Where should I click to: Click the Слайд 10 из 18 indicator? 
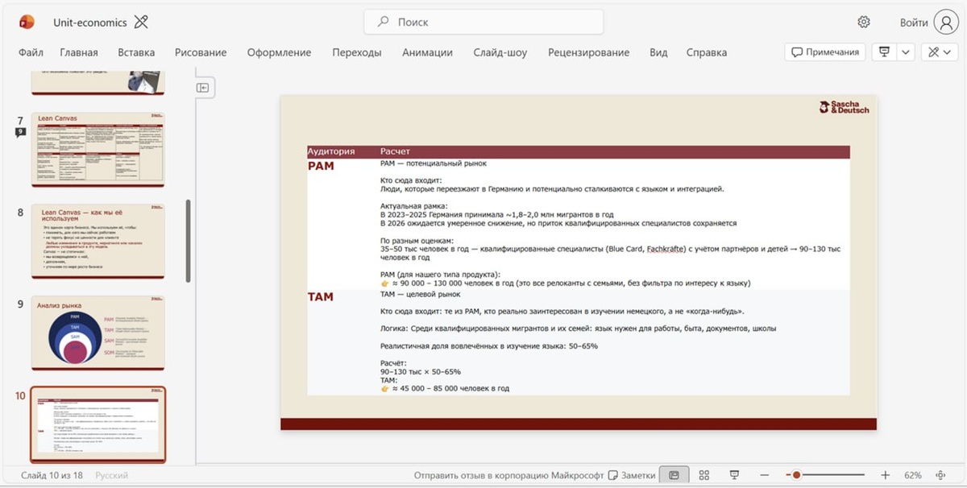pos(52,475)
